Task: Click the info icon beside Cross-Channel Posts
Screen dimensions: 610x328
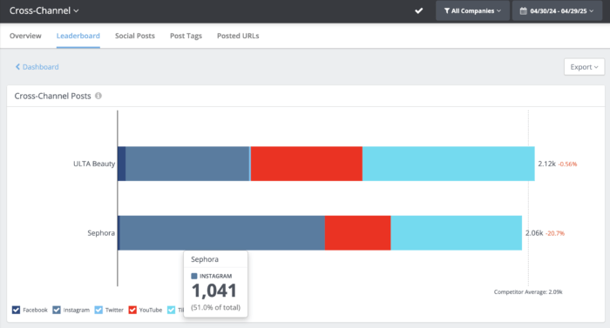Action: [98, 96]
